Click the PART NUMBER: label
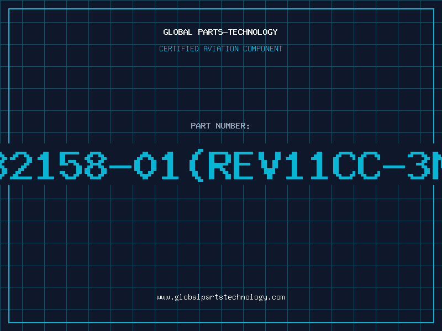Viewport: 442px width, 331px height. (x=220, y=126)
